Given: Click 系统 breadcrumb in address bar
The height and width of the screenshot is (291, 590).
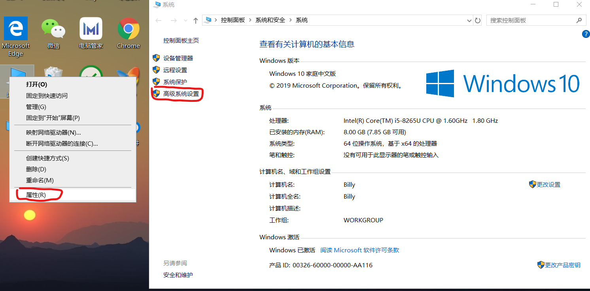Looking at the screenshot, I should pyautogui.click(x=302, y=20).
